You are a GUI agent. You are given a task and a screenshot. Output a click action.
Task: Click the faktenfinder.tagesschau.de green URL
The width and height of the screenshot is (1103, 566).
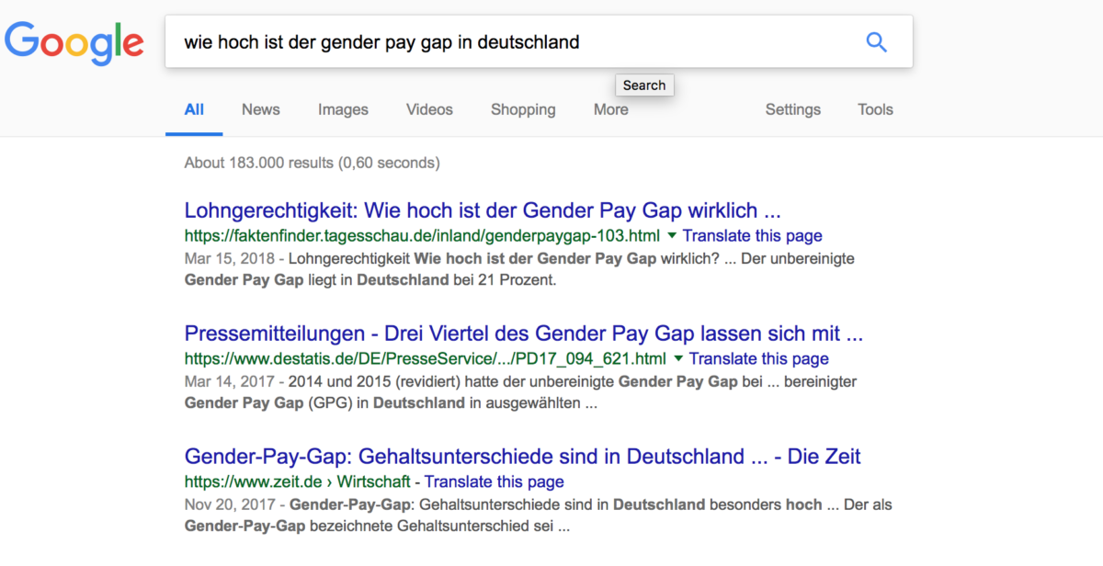423,236
